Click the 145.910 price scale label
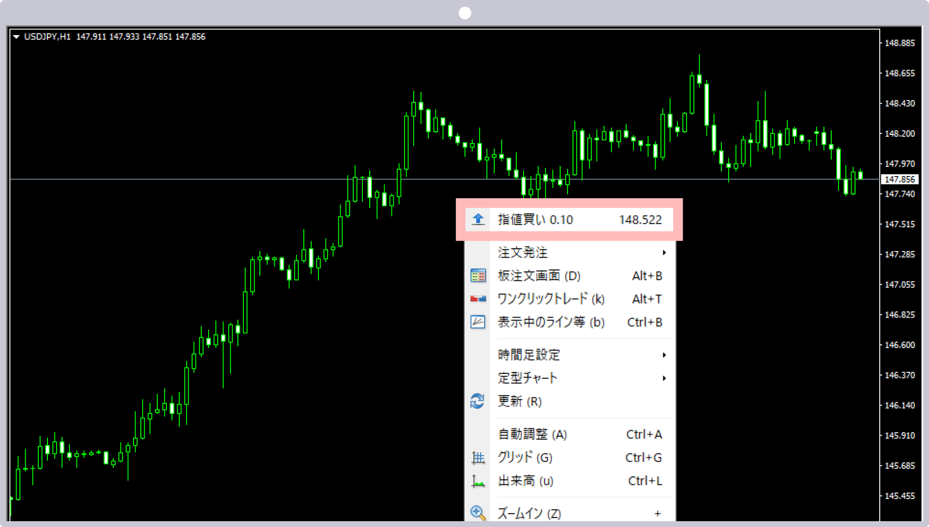This screenshot has width=929, height=527. (899, 436)
